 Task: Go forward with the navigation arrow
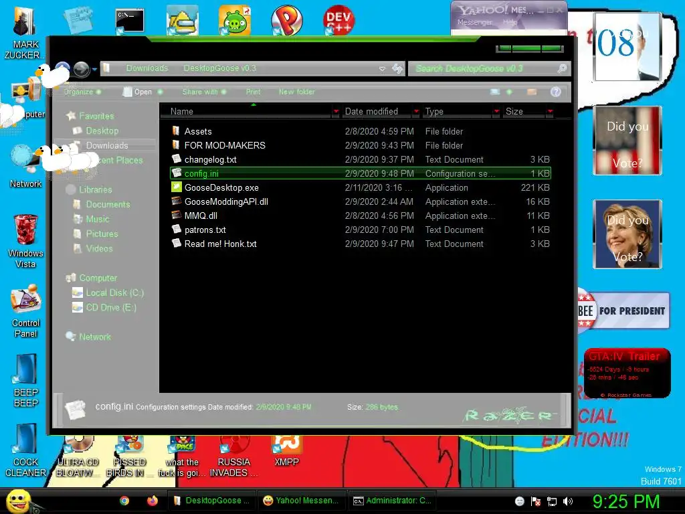(x=81, y=69)
